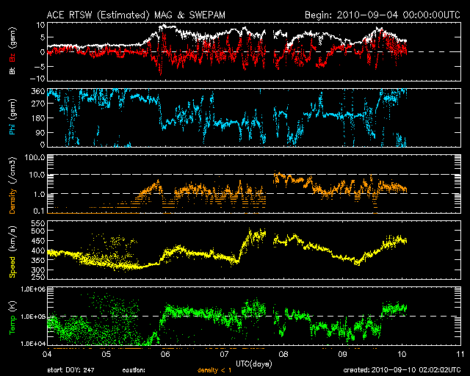Click the 'start DOY: 247' text
470x376 pixels.
[x=70, y=370]
